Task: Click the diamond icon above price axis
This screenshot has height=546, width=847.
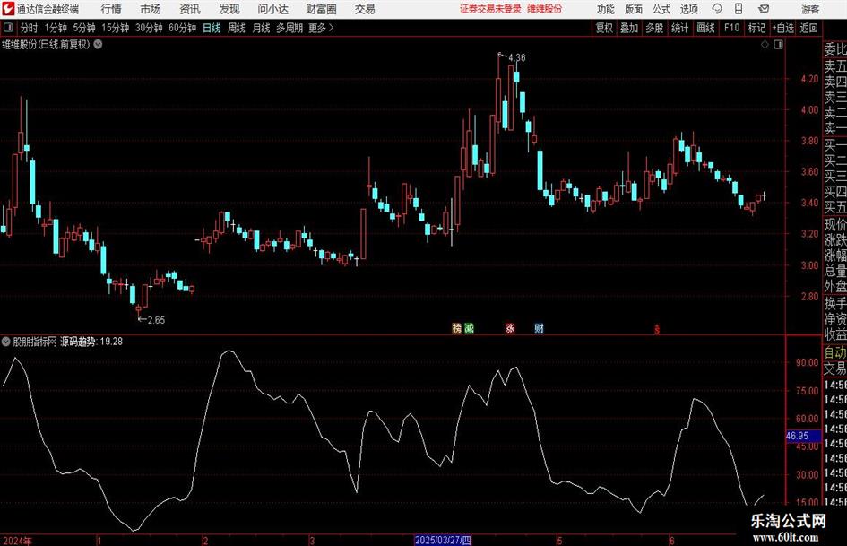Action: (765, 45)
